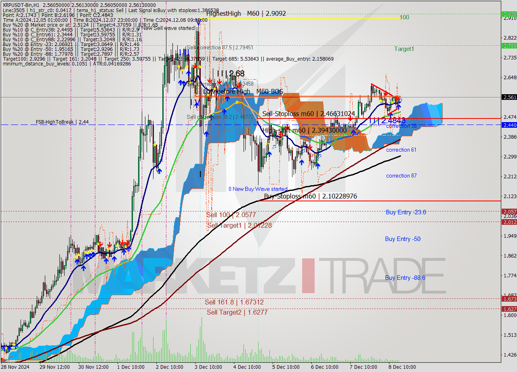Select the 'Target1' green label

click(x=404, y=49)
